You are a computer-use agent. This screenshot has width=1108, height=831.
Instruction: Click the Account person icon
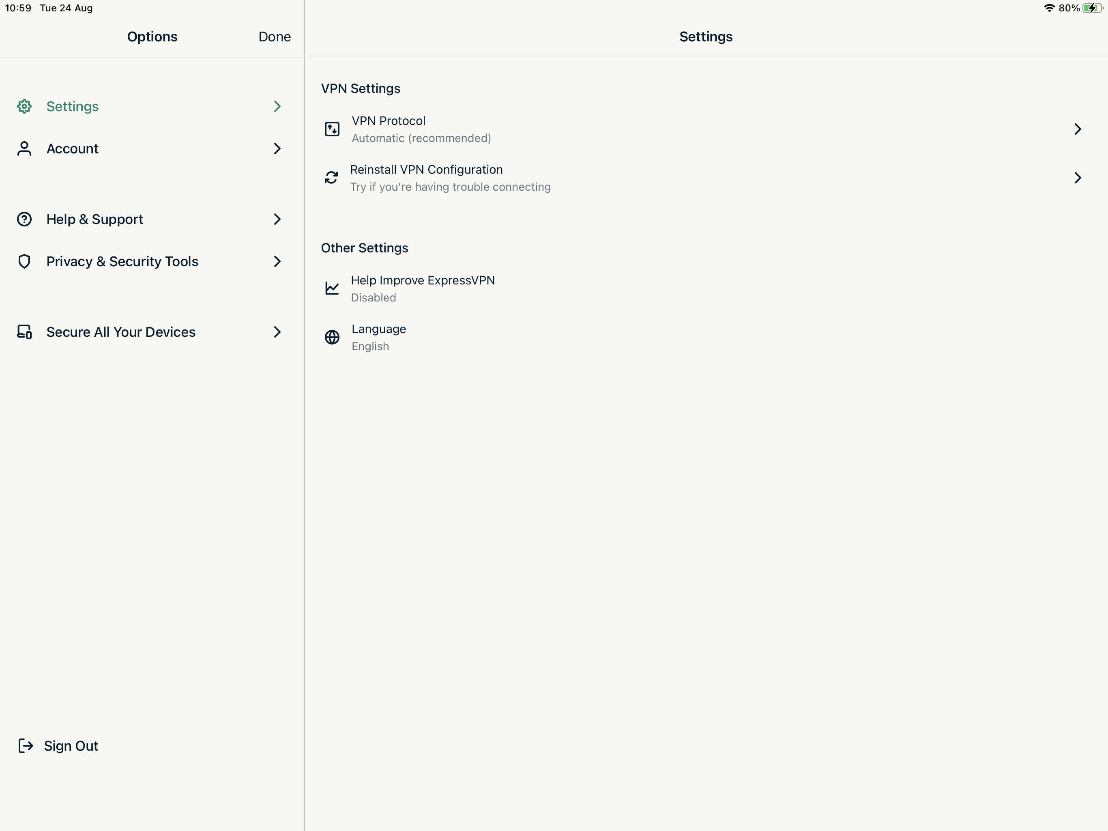pos(25,149)
